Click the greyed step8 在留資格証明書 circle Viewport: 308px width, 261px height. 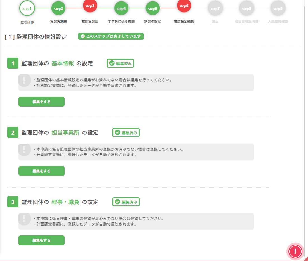246,9
